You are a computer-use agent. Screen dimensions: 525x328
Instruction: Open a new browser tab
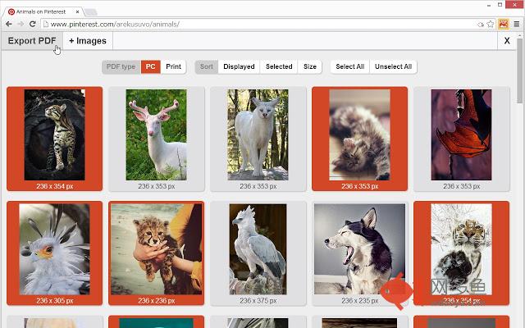(90, 12)
